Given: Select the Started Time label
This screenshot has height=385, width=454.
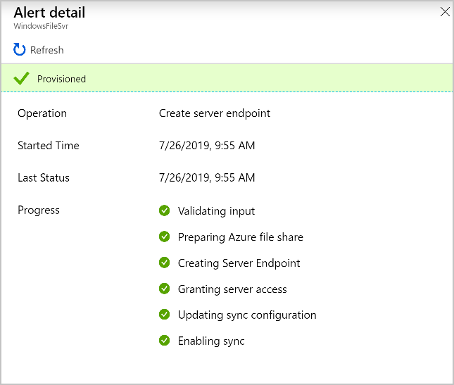Looking at the screenshot, I should pyautogui.click(x=49, y=145).
